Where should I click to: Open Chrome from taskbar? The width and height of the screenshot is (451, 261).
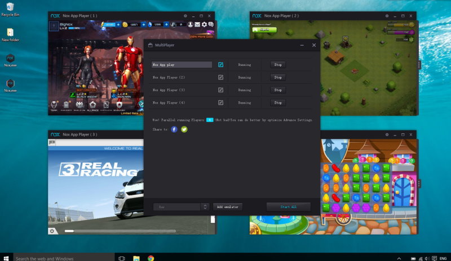(151, 258)
